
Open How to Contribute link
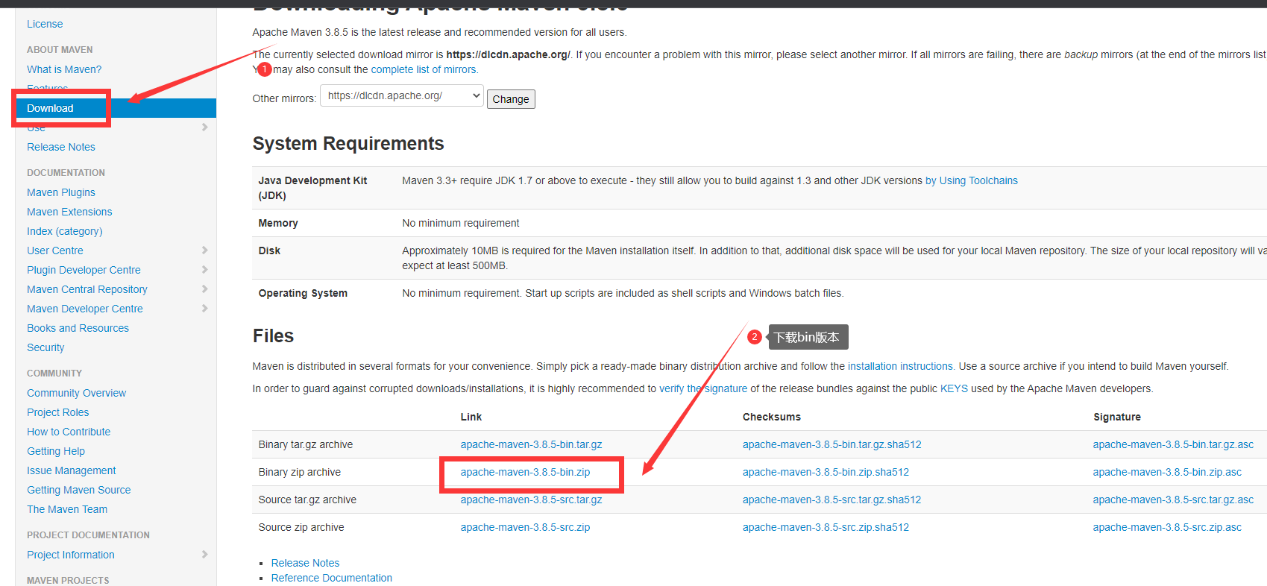click(69, 432)
